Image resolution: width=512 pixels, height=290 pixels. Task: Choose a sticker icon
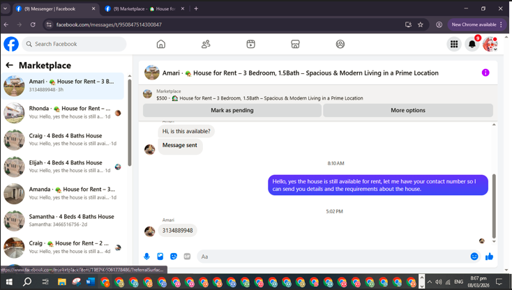(174, 257)
